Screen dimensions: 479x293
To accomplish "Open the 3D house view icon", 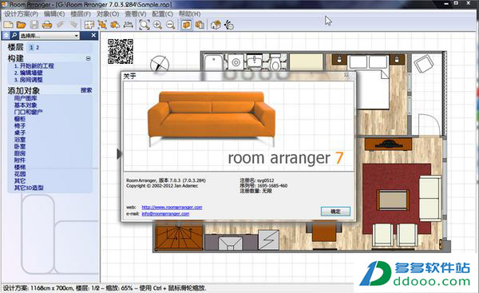I will [216, 25].
